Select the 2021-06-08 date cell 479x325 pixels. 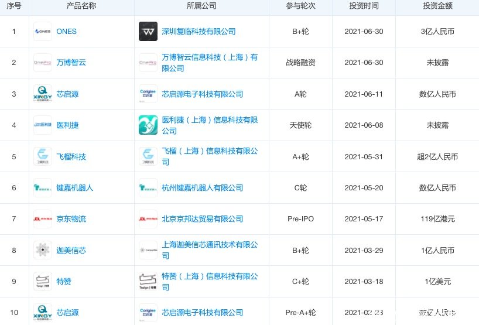coord(364,125)
